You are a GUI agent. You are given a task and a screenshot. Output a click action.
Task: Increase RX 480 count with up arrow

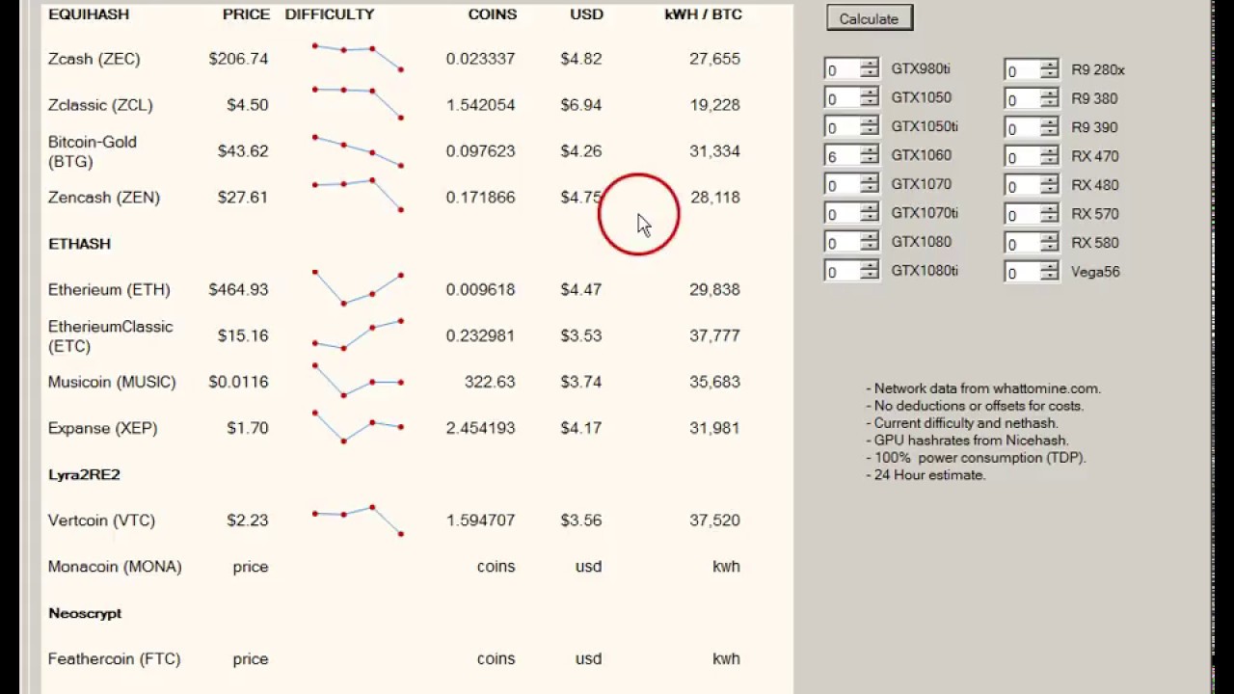pyautogui.click(x=1050, y=181)
